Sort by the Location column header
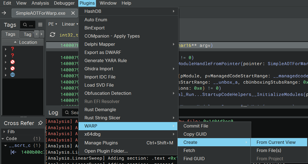The image size is (308, 164). click(x=28, y=42)
